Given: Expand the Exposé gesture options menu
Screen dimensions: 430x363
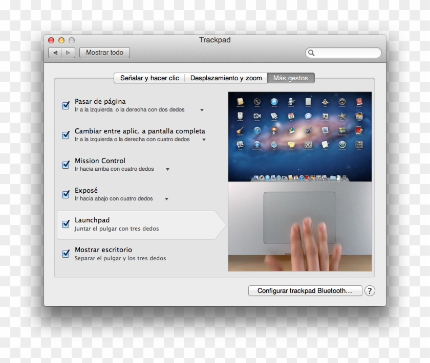Looking at the screenshot, I should [166, 198].
